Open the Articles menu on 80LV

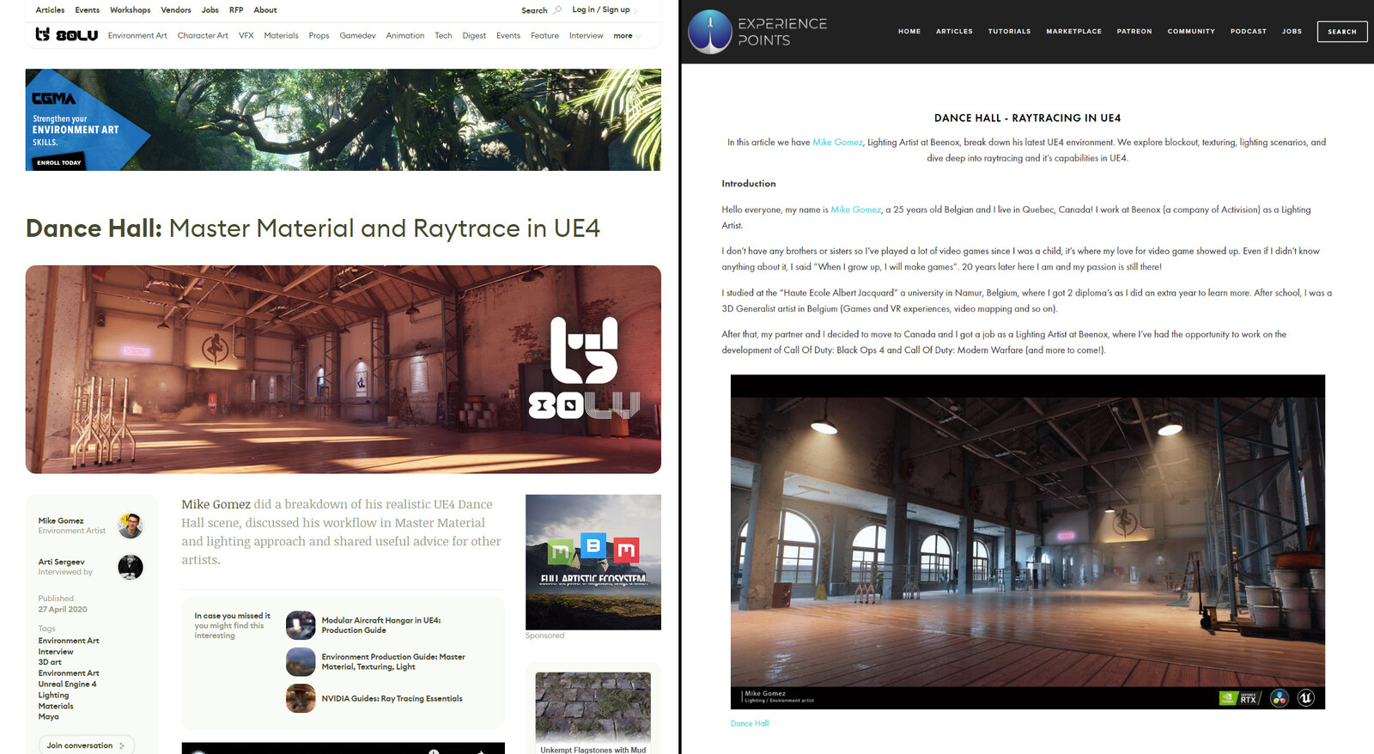(50, 10)
